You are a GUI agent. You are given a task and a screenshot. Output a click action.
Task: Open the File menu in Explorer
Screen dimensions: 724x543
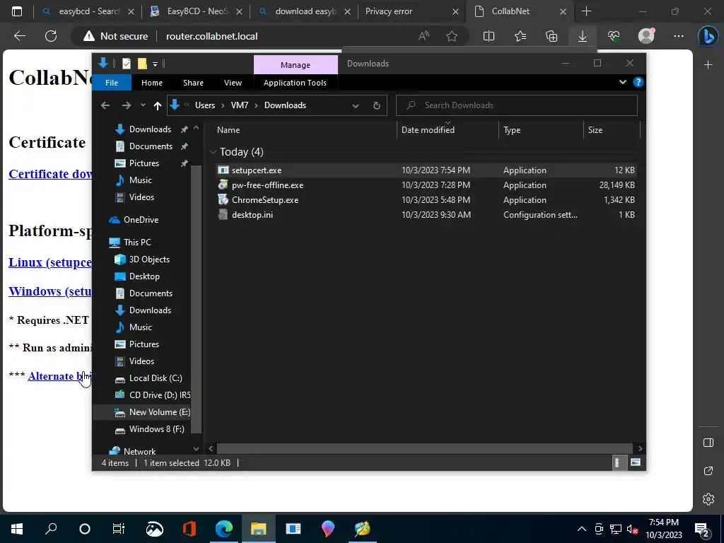(112, 83)
